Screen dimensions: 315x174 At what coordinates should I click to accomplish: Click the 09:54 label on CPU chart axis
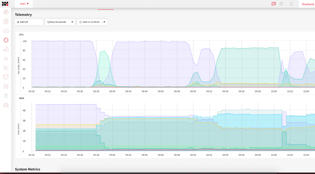coord(225,91)
